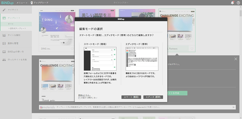Click the My Site pencil icon
The image size is (242, 119).
point(4,10)
